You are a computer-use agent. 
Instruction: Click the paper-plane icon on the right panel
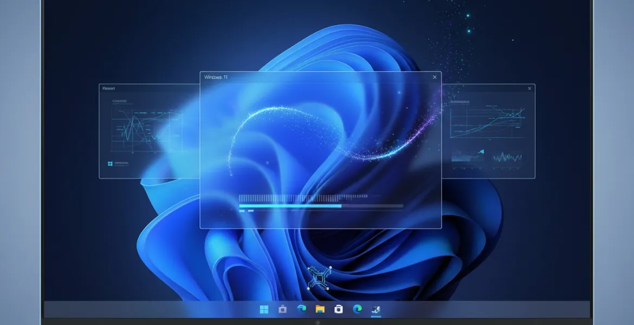tap(481, 152)
